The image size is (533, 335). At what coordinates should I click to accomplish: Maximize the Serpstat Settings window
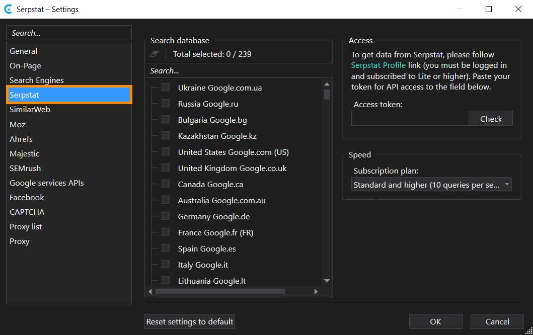point(489,9)
